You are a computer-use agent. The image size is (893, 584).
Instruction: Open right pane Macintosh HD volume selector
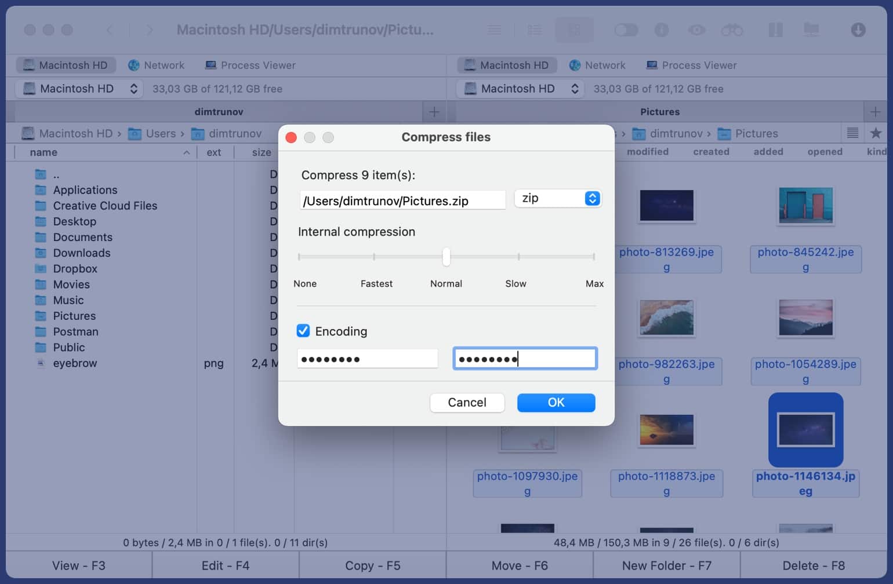coord(520,89)
